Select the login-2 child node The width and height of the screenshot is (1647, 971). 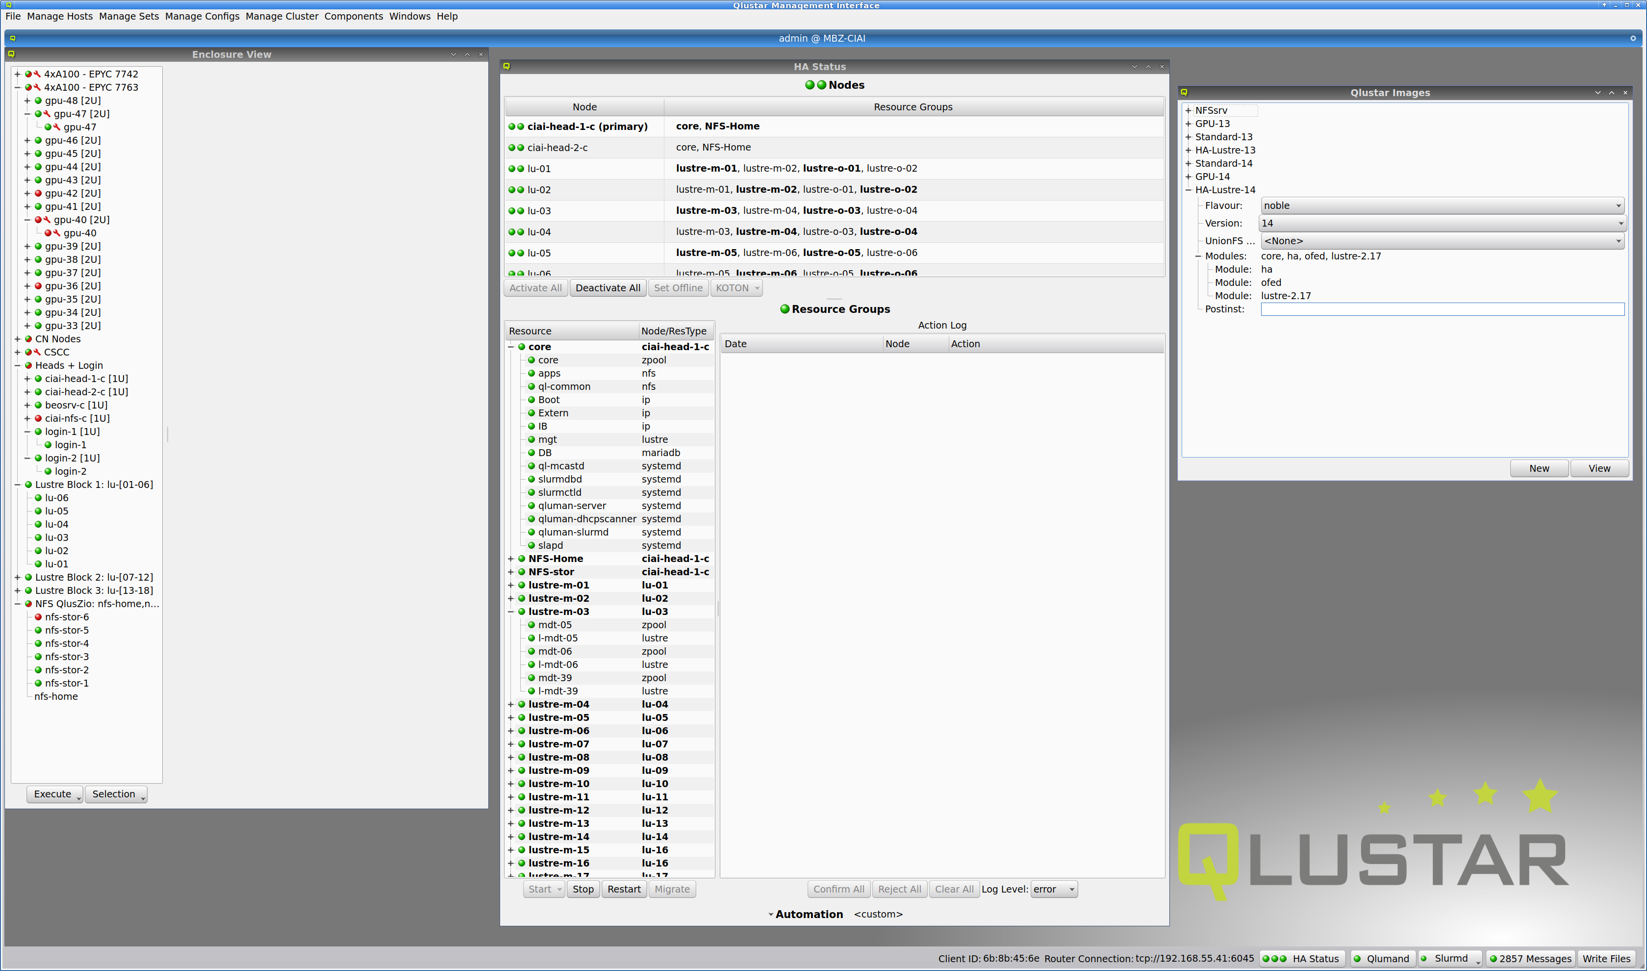tap(71, 471)
